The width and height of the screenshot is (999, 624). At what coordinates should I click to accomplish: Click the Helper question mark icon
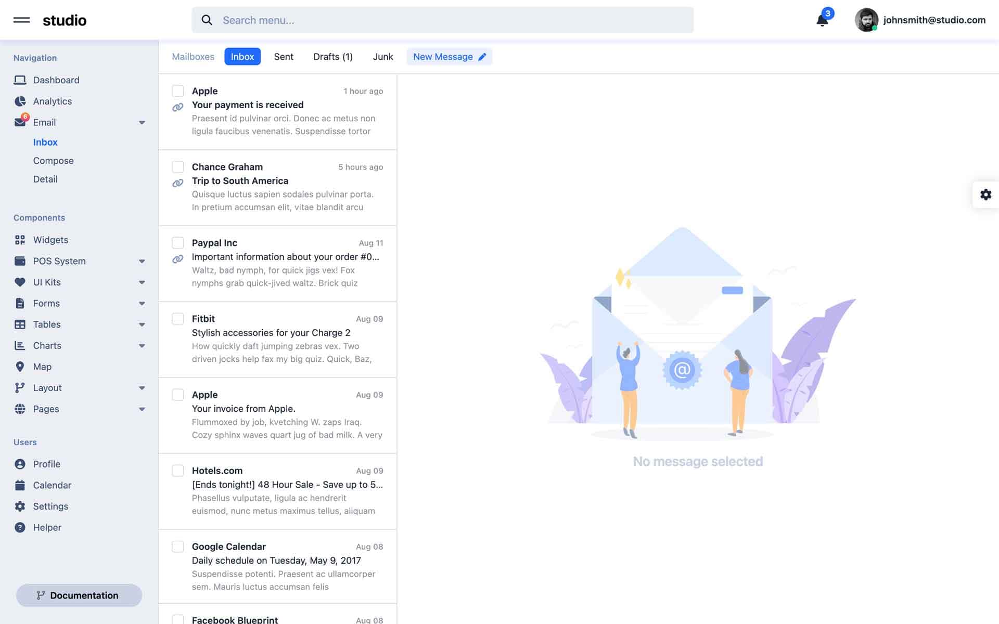pyautogui.click(x=20, y=527)
